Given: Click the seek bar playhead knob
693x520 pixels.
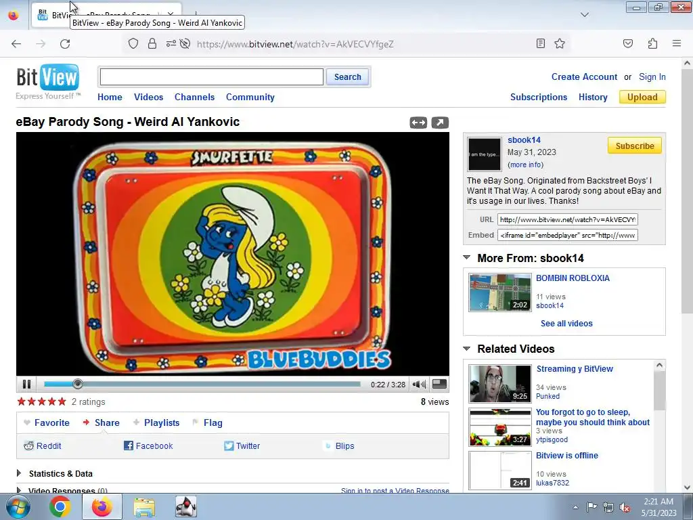Looking at the screenshot, I should point(77,384).
